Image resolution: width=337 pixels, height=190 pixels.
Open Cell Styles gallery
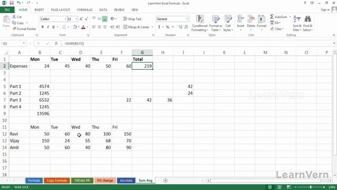click(x=228, y=23)
